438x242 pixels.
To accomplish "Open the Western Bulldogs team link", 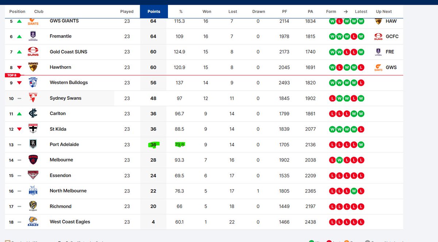I will [x=69, y=83].
